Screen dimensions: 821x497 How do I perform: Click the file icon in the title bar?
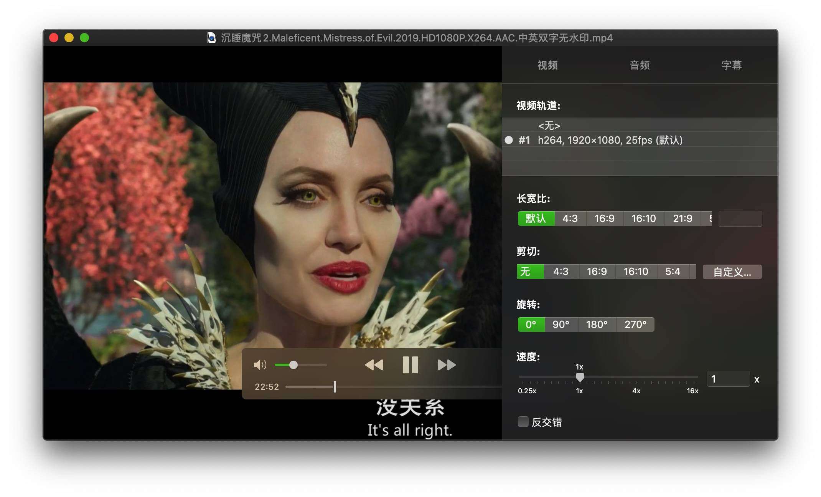(211, 38)
